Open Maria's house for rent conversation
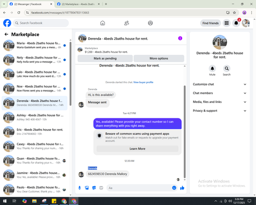256x205 pixels. tap(34, 45)
